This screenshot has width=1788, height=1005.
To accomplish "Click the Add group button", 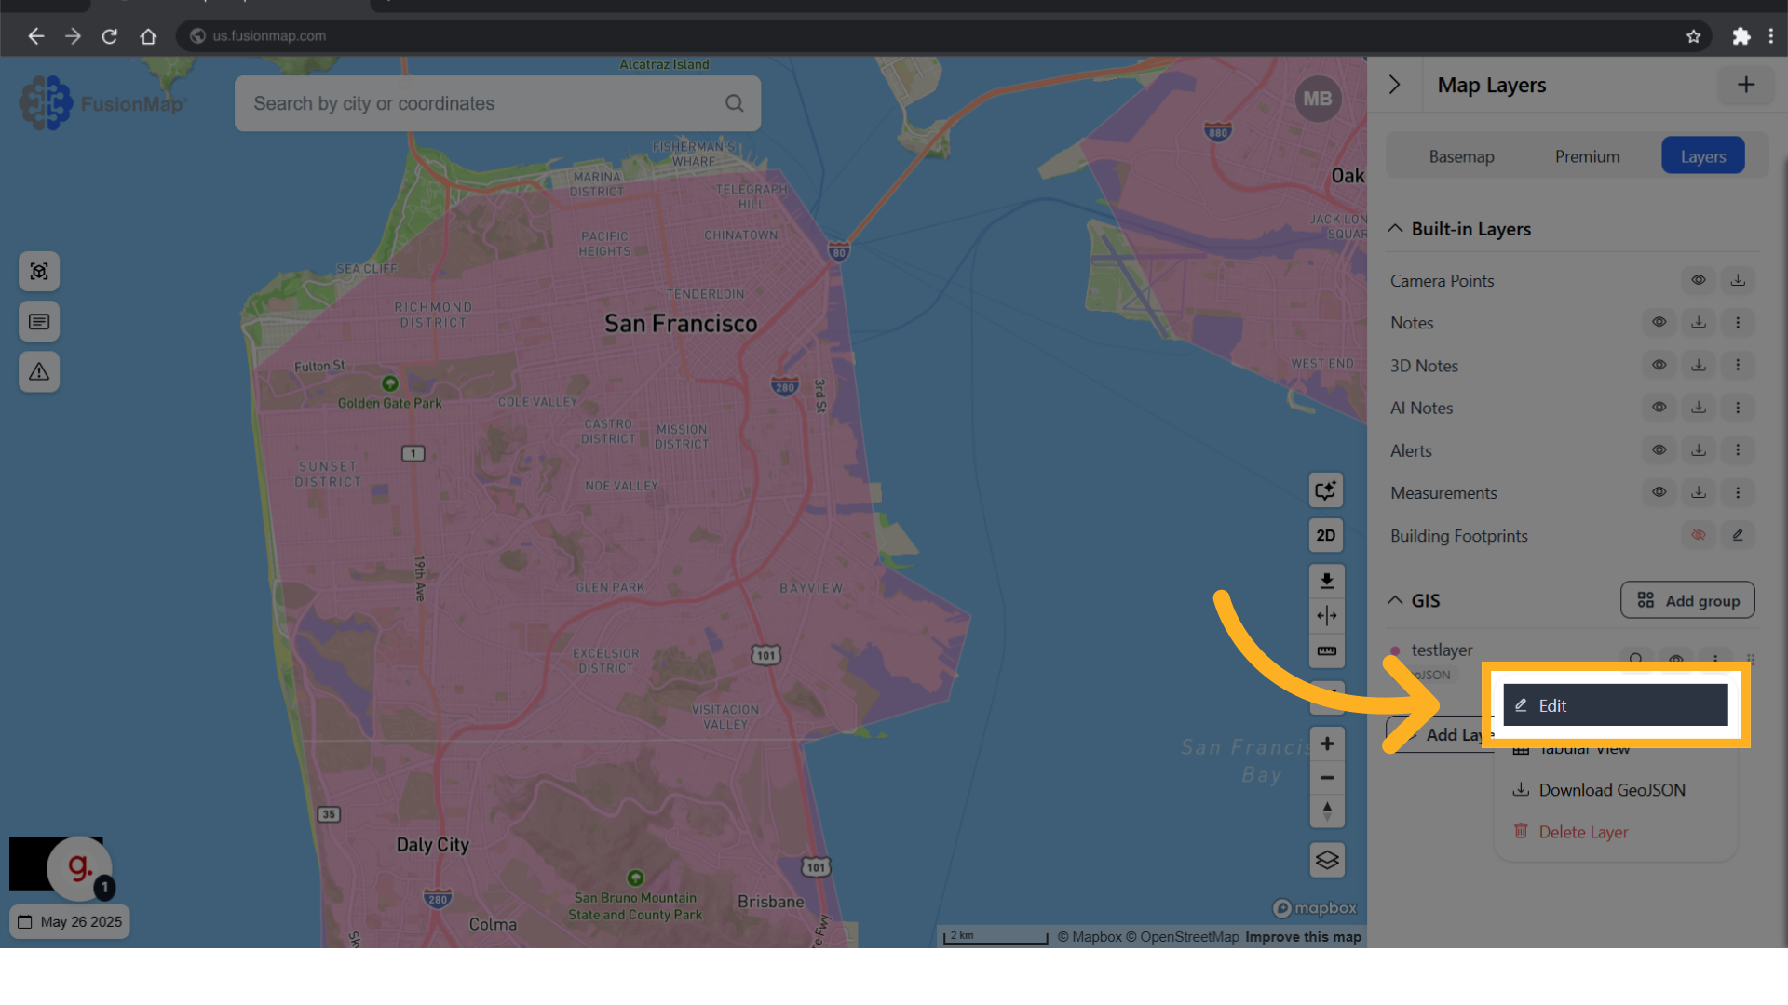I will click(1687, 601).
